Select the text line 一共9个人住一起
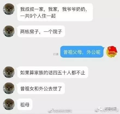The height and width of the screenshot is (114, 120). coord(38,16)
